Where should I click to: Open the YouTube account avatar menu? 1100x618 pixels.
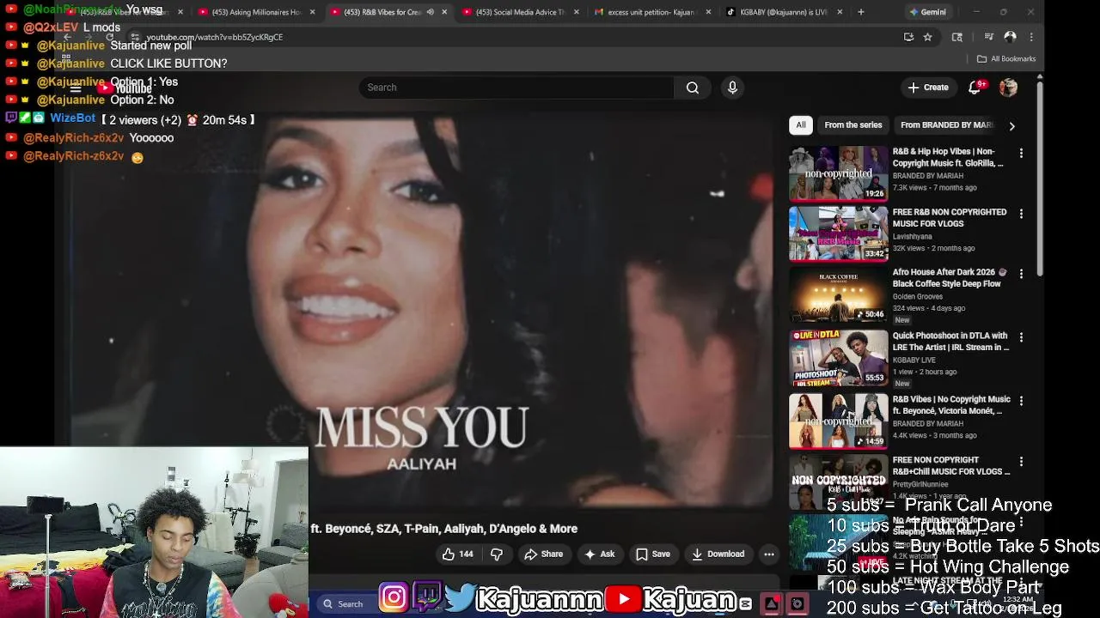click(x=1008, y=88)
